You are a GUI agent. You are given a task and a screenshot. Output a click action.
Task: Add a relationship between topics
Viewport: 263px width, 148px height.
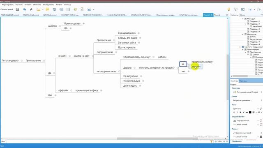click(54, 9)
